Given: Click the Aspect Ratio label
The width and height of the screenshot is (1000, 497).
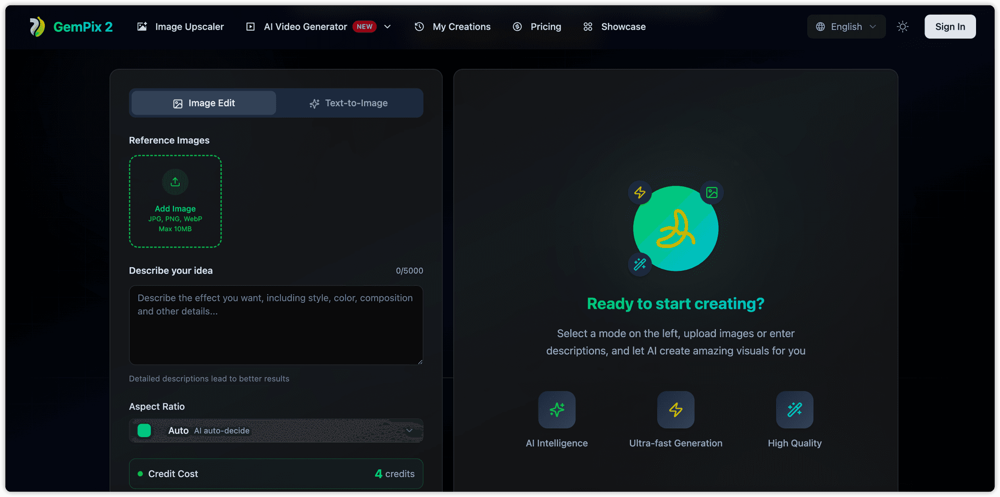Looking at the screenshot, I should 157,407.
